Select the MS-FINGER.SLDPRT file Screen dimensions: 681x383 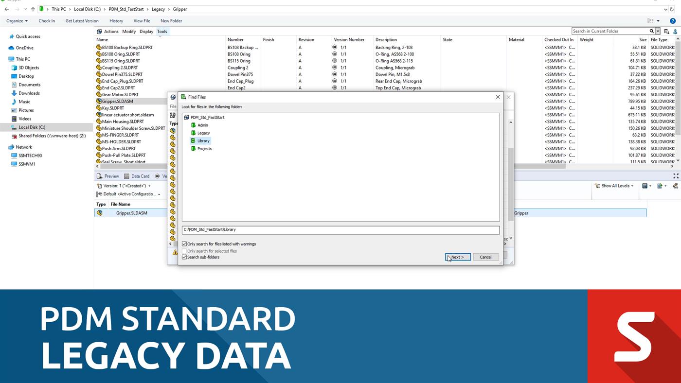[x=120, y=135]
